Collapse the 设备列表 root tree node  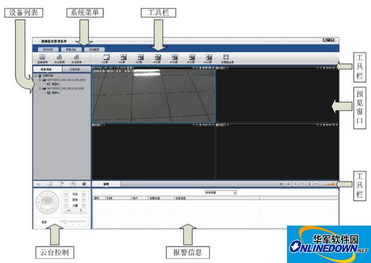[36, 75]
